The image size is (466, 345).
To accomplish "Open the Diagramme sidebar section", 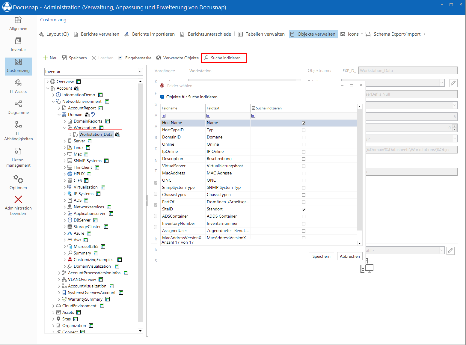I will [18, 108].
